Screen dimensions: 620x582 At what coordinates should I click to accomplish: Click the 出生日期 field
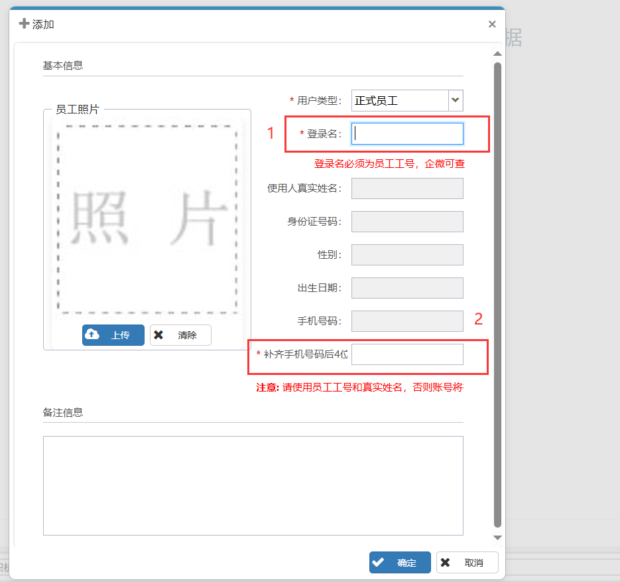pos(407,288)
